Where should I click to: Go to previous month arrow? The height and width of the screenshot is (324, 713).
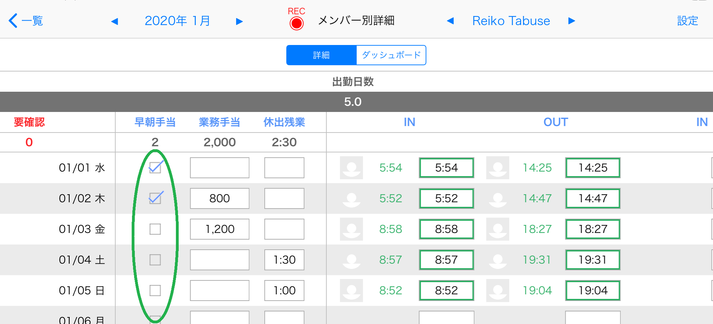point(115,22)
